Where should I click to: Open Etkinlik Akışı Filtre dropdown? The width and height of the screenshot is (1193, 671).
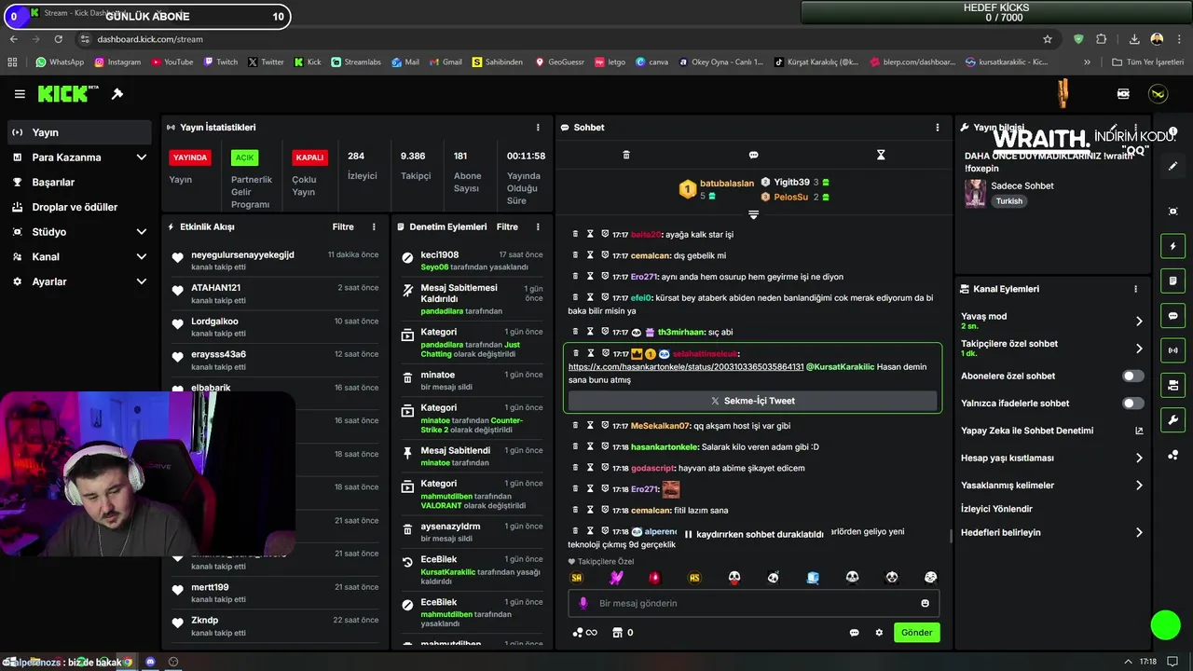343,226
